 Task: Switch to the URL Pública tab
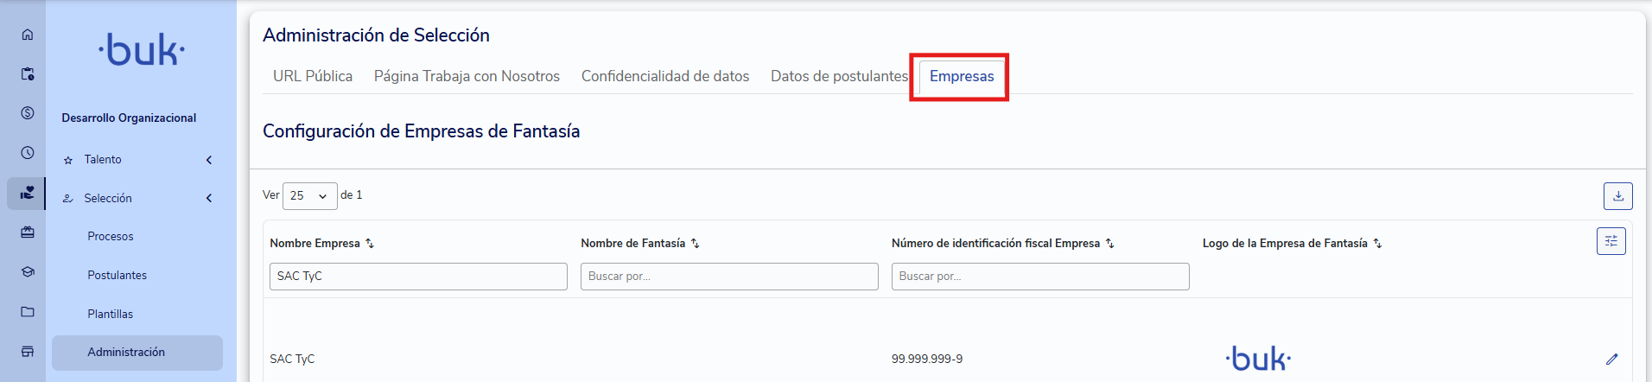click(x=313, y=76)
